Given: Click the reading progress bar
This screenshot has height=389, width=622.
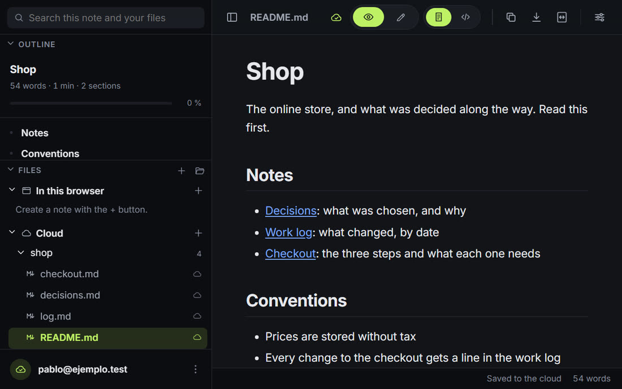Looking at the screenshot, I should [x=91, y=103].
